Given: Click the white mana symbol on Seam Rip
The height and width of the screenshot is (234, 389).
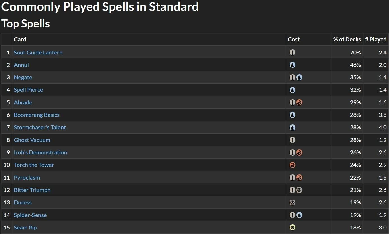Looking at the screenshot, I should click(293, 227).
